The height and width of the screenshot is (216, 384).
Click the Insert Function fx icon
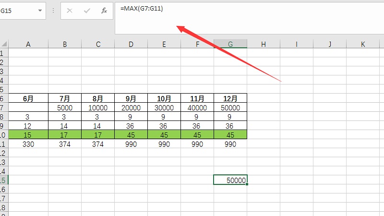coord(104,11)
